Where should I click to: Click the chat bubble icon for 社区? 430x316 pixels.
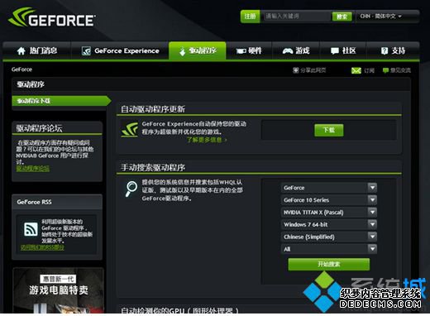pos(335,50)
